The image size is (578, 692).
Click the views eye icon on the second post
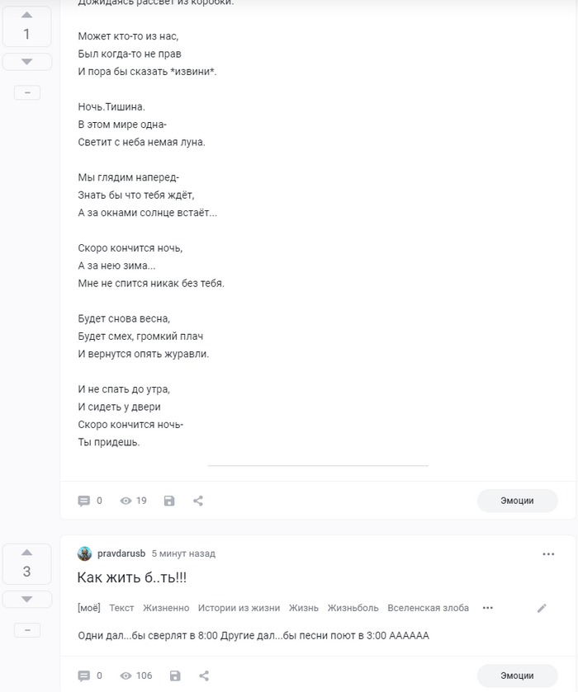(124, 675)
